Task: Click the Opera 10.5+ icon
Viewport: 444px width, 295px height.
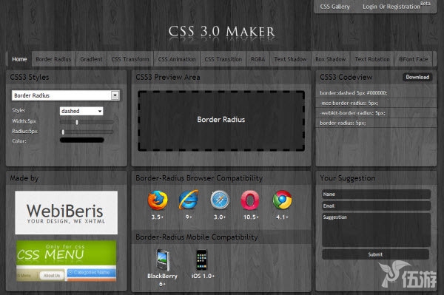Action: pos(250,200)
